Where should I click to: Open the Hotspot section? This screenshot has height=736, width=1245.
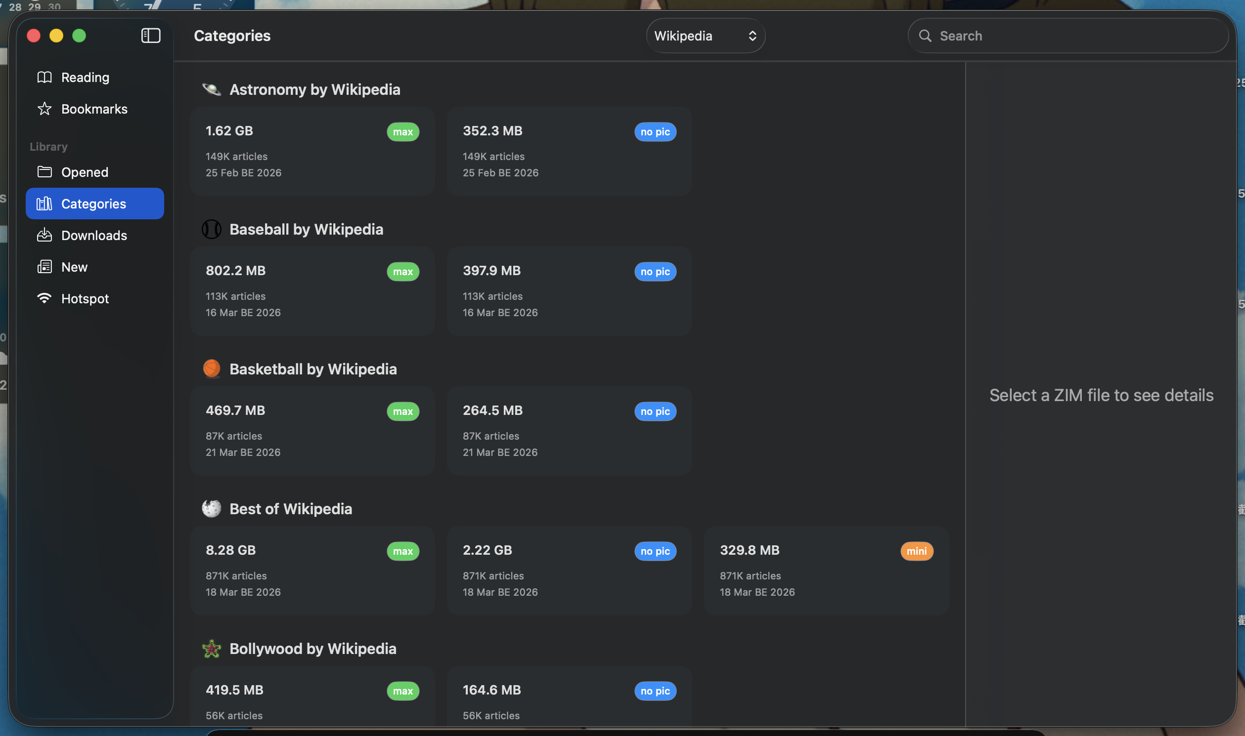(x=94, y=298)
